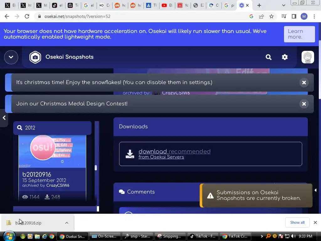Click the Learn more button
The width and height of the screenshot is (321, 241).
click(299, 34)
